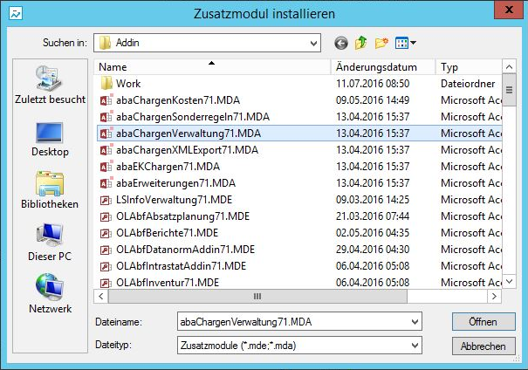
Task: Select OLAbfBerichte71.MDE in the list
Action: pyautogui.click(x=169, y=233)
